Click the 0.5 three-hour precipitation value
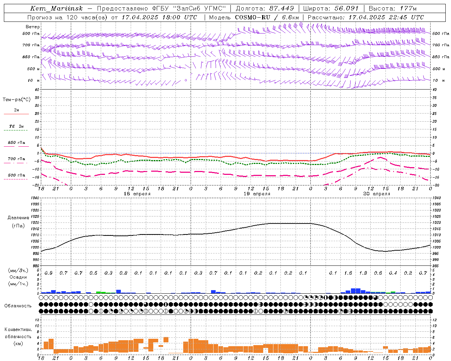Image resolution: width=451 pixels, height=361 pixels. pos(93,273)
